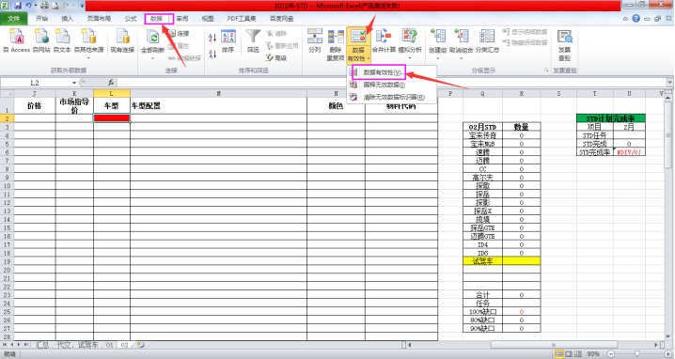Expand the Ungroup (取消组合) dropdown
Viewport: 675px width, 359px height.
(x=461, y=58)
